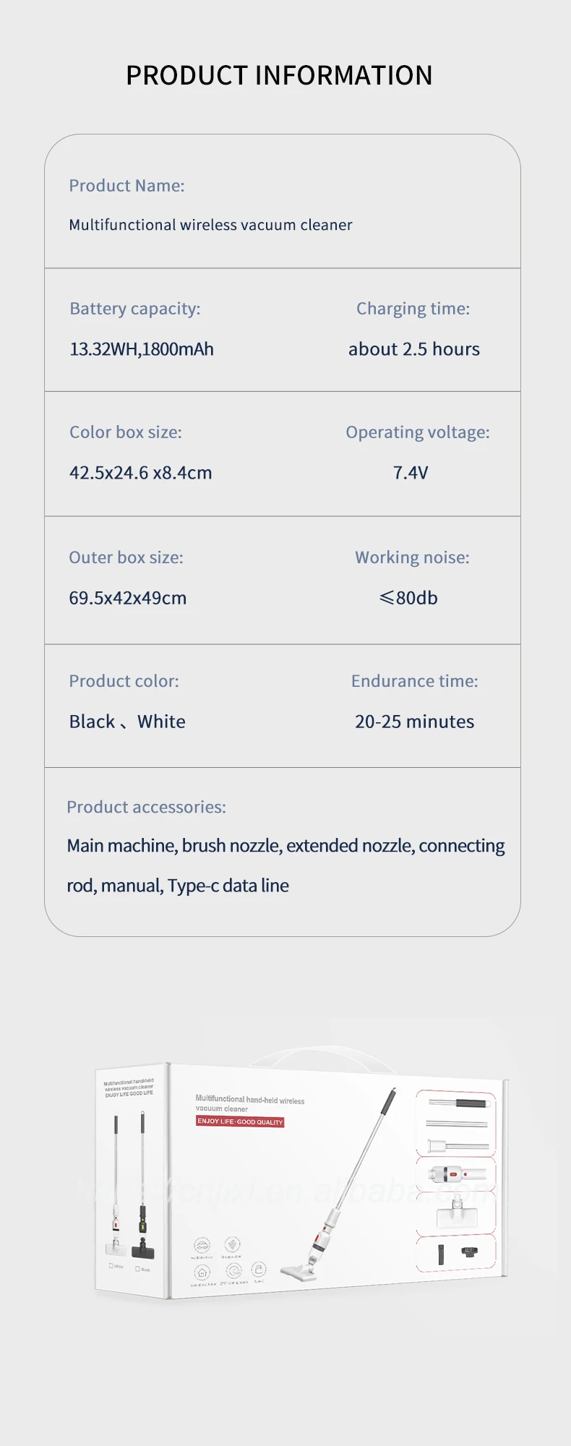Click the "about 2.5 hours" charging time value
Viewport: 571px width, 1446px height.
(x=413, y=349)
